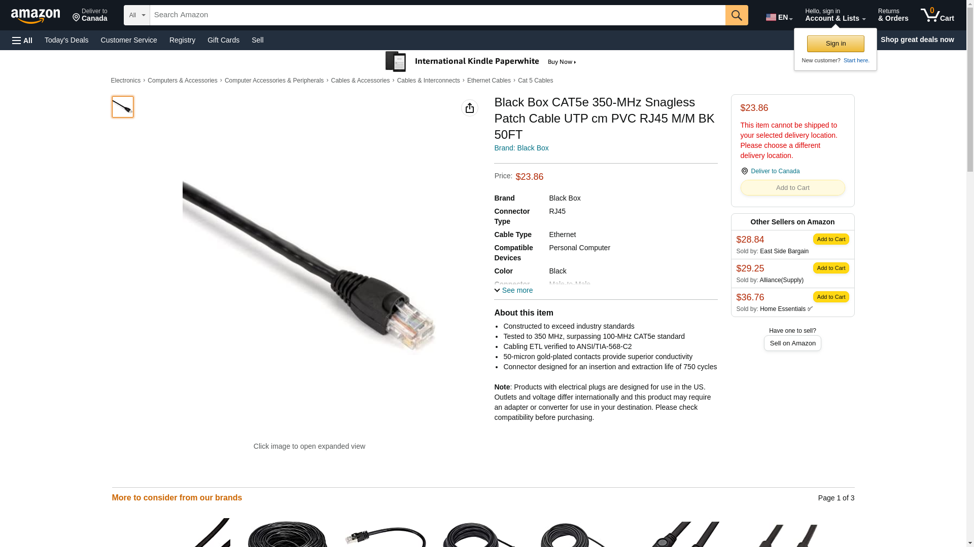Screen dimensions: 974x547
Task: Select the cable product thumbnail
Action: pos(123,107)
